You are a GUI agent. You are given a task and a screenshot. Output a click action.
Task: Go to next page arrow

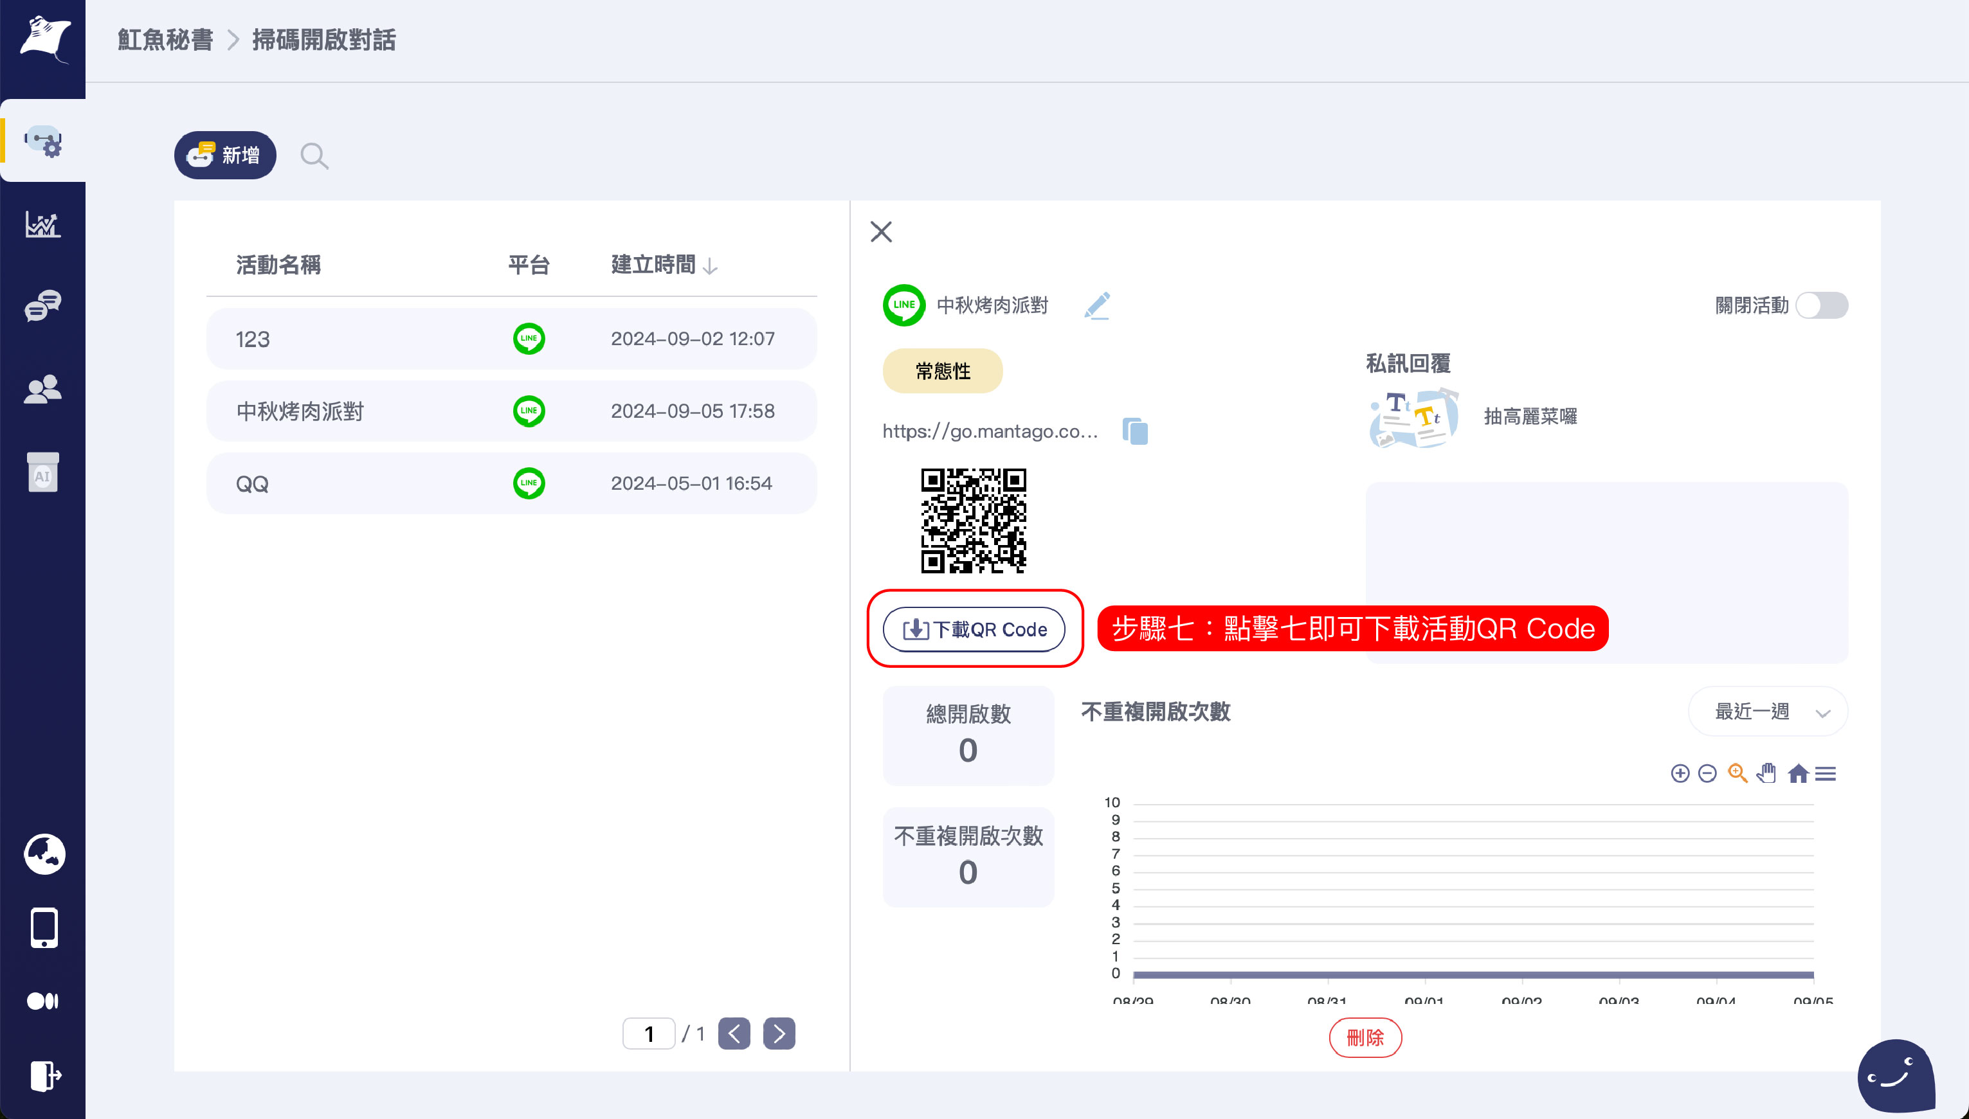779,1034
